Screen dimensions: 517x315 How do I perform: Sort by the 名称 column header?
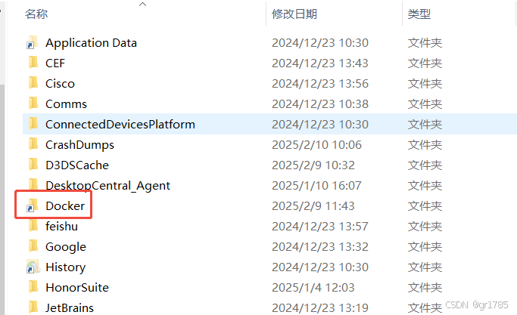point(36,14)
